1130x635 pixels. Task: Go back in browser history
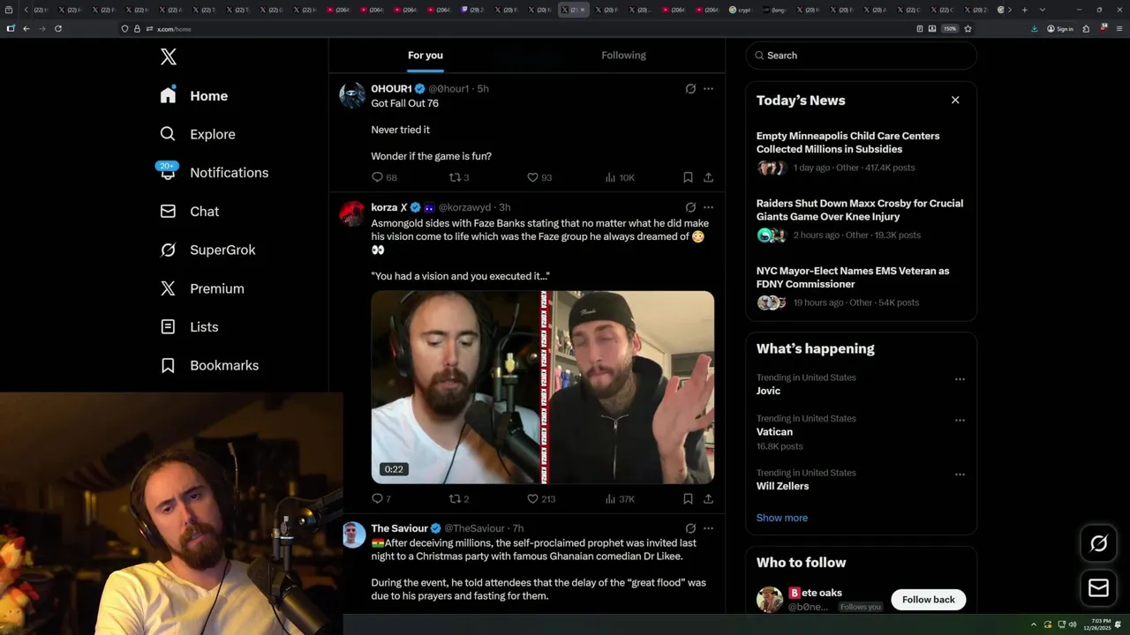click(26, 28)
